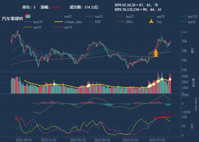Click the 26k price axis label

click(184, 60)
